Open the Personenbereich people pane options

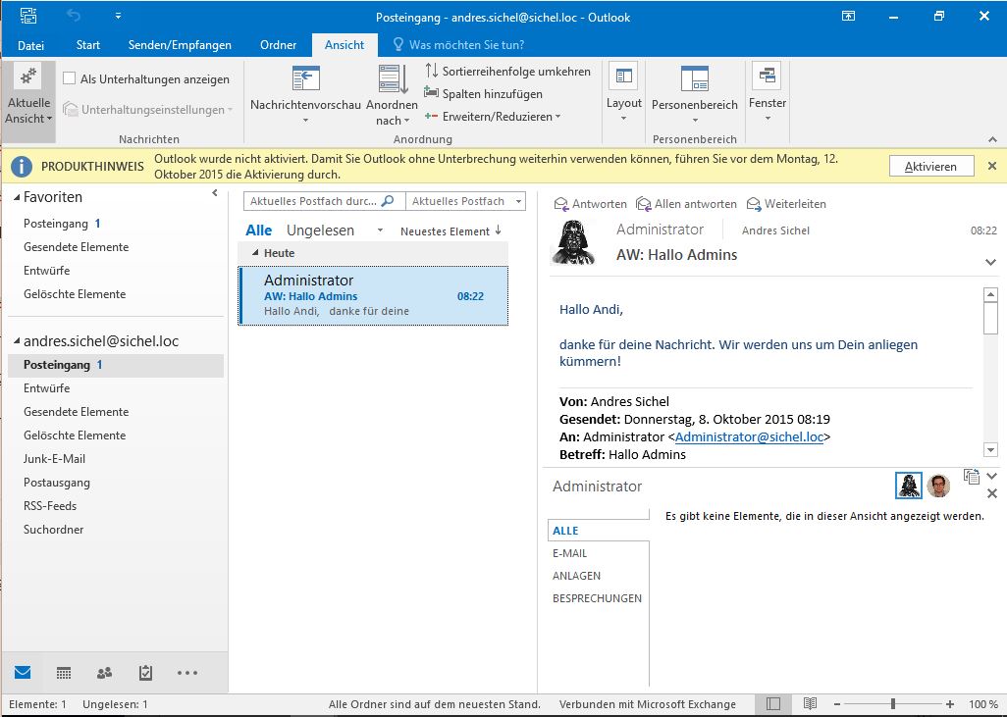[x=694, y=94]
